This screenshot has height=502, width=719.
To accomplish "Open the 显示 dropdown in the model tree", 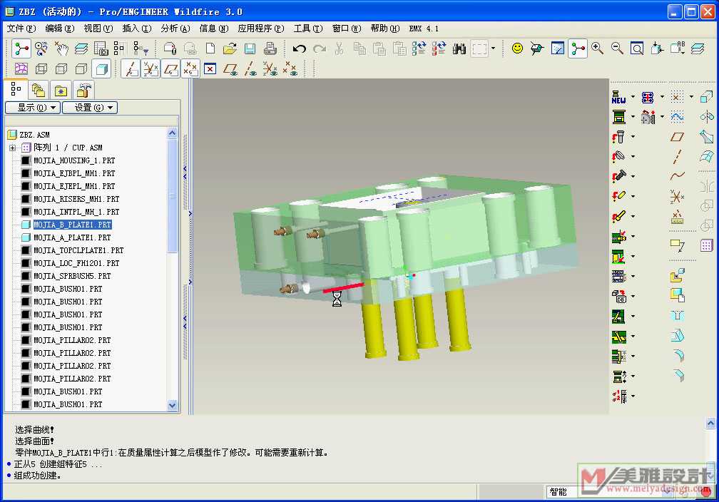I will point(33,108).
